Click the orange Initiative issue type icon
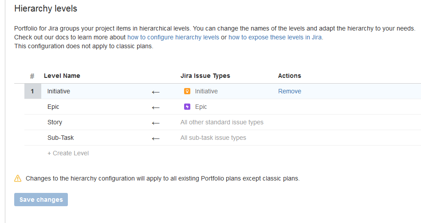Screen dimensions: 421x223 pos(187,91)
